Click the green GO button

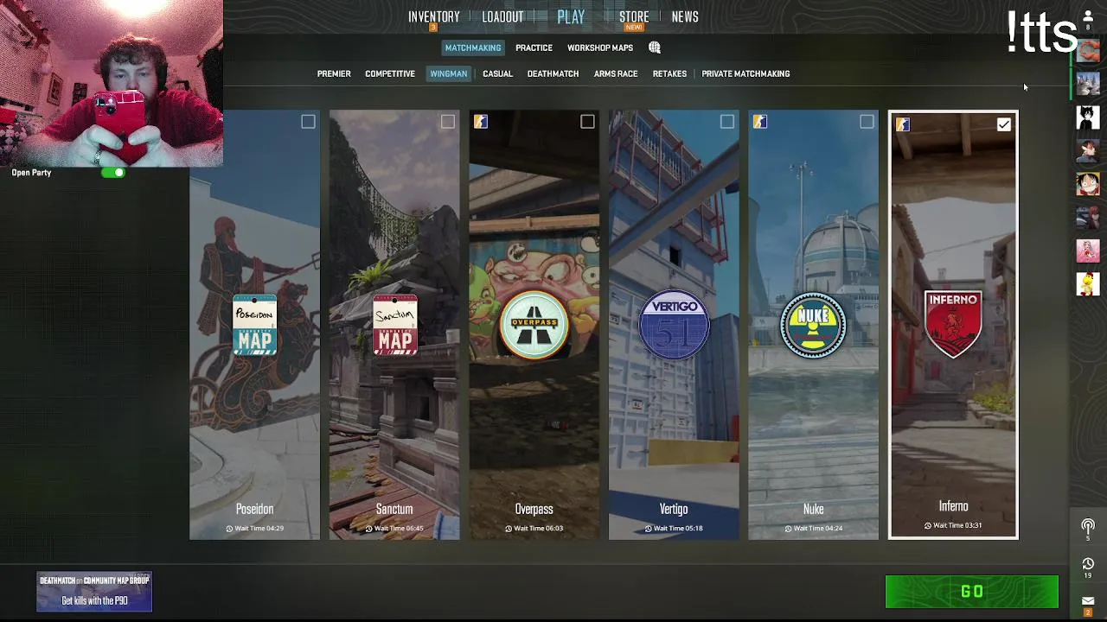(972, 592)
